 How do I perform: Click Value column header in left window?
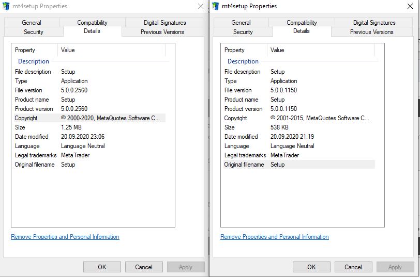(112, 50)
